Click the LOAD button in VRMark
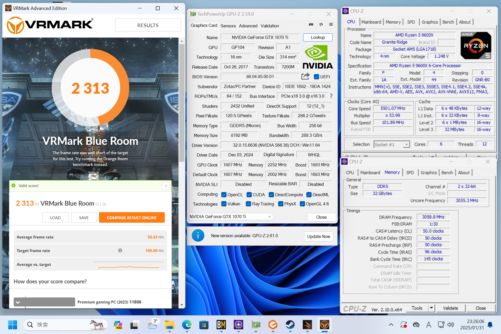Screen dimensions: 501x334 (x=55, y=218)
